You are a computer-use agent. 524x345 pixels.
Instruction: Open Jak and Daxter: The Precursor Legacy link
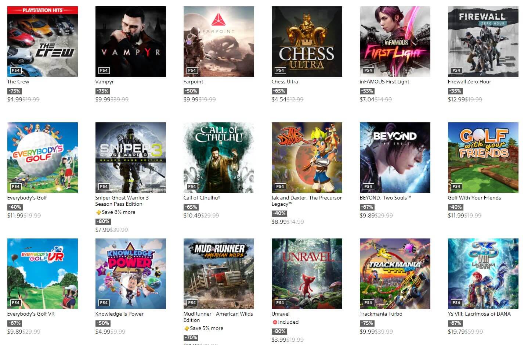(x=307, y=201)
